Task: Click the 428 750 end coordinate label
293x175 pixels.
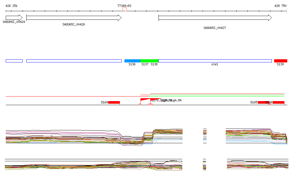Action: [x=280, y=6]
